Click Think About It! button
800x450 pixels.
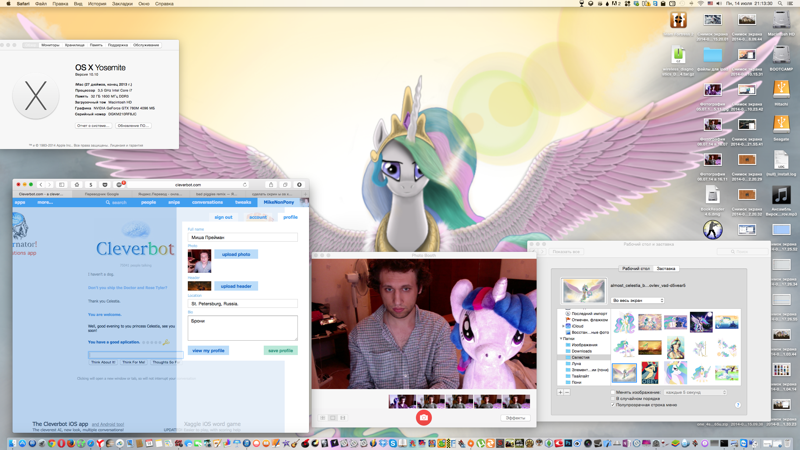(x=103, y=362)
